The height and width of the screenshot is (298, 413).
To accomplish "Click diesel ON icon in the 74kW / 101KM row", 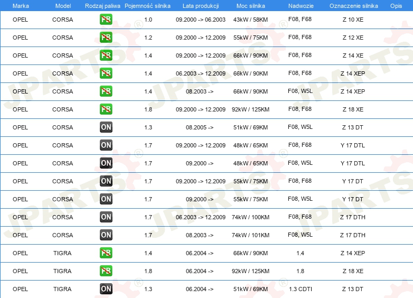I will coord(106,235).
